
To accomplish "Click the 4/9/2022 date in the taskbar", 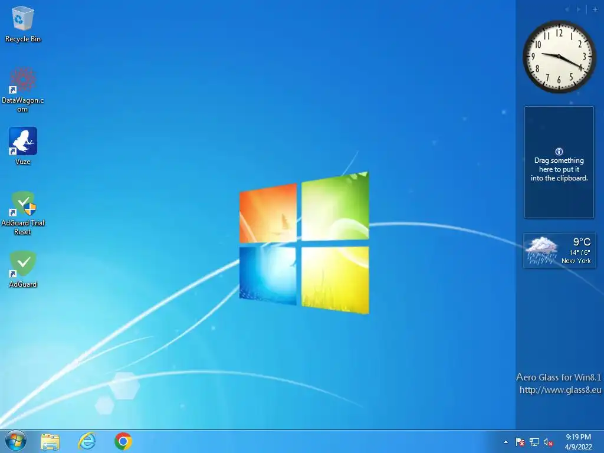I will 578,447.
